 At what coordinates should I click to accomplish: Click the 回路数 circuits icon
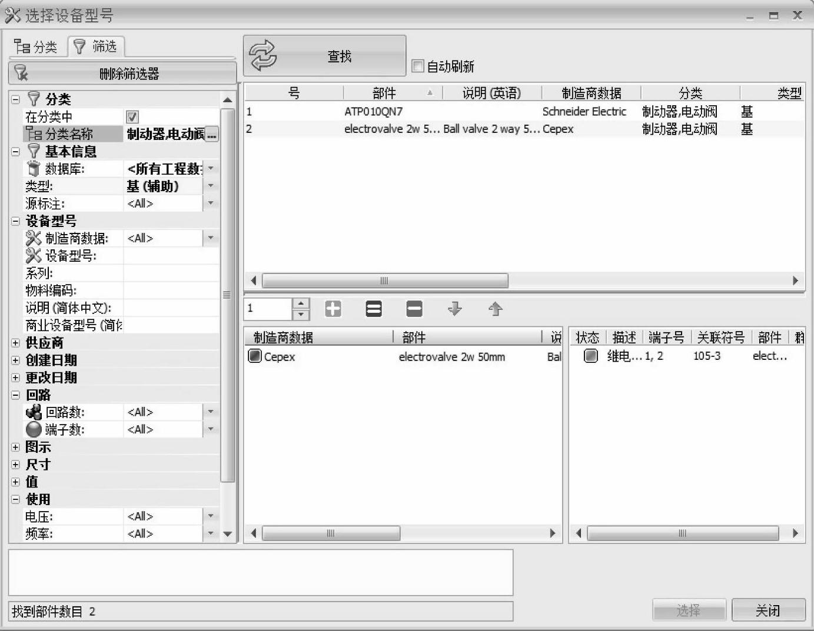click(34, 412)
